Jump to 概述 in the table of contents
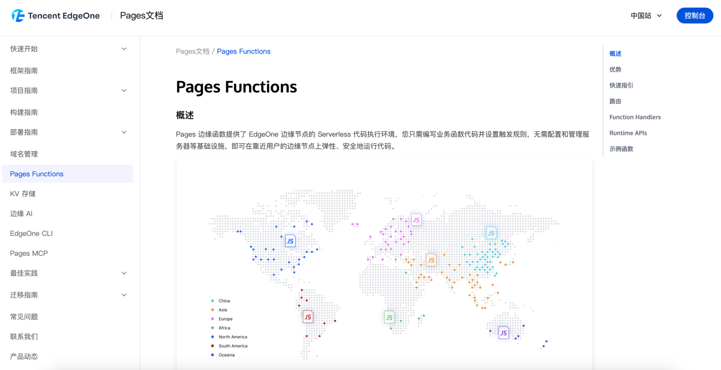Viewport: 721px width, 370px height. tap(615, 53)
